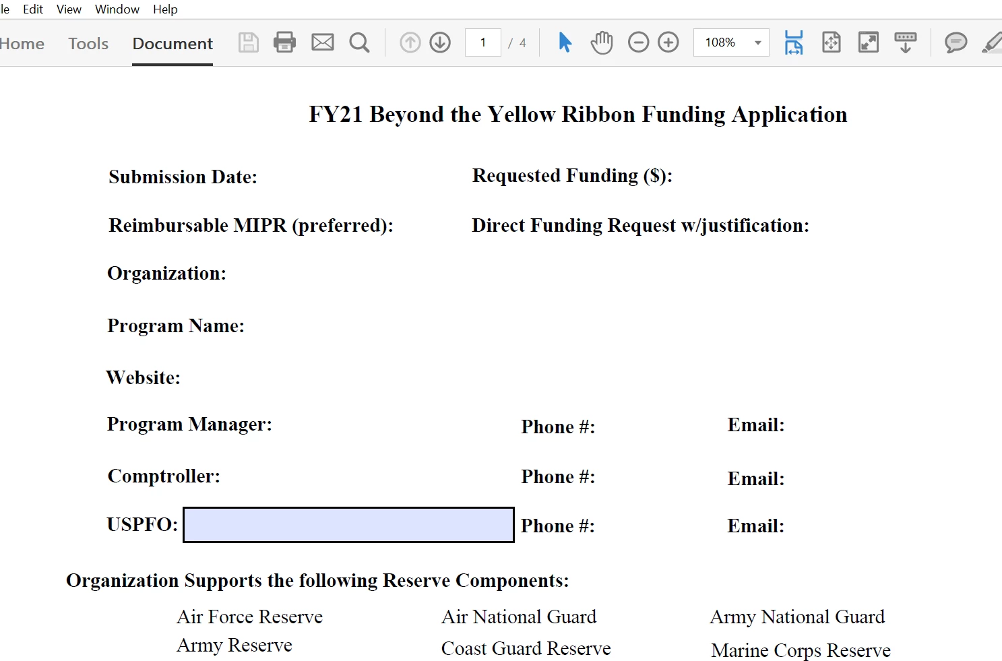Activate the hand pan tool

[x=602, y=42]
